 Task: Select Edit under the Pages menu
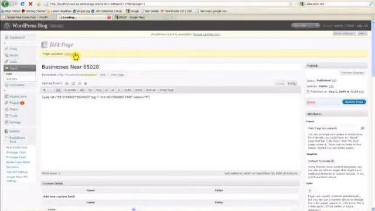point(9,74)
